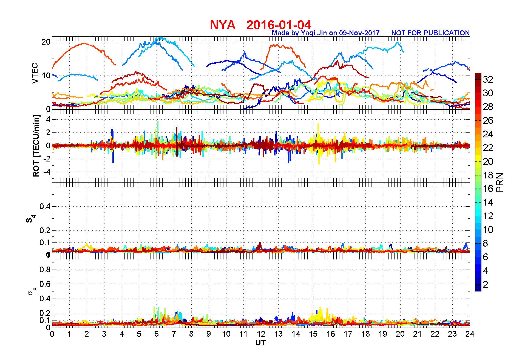
Task: Click x-axis tick label 3
Action: (x=104, y=334)
